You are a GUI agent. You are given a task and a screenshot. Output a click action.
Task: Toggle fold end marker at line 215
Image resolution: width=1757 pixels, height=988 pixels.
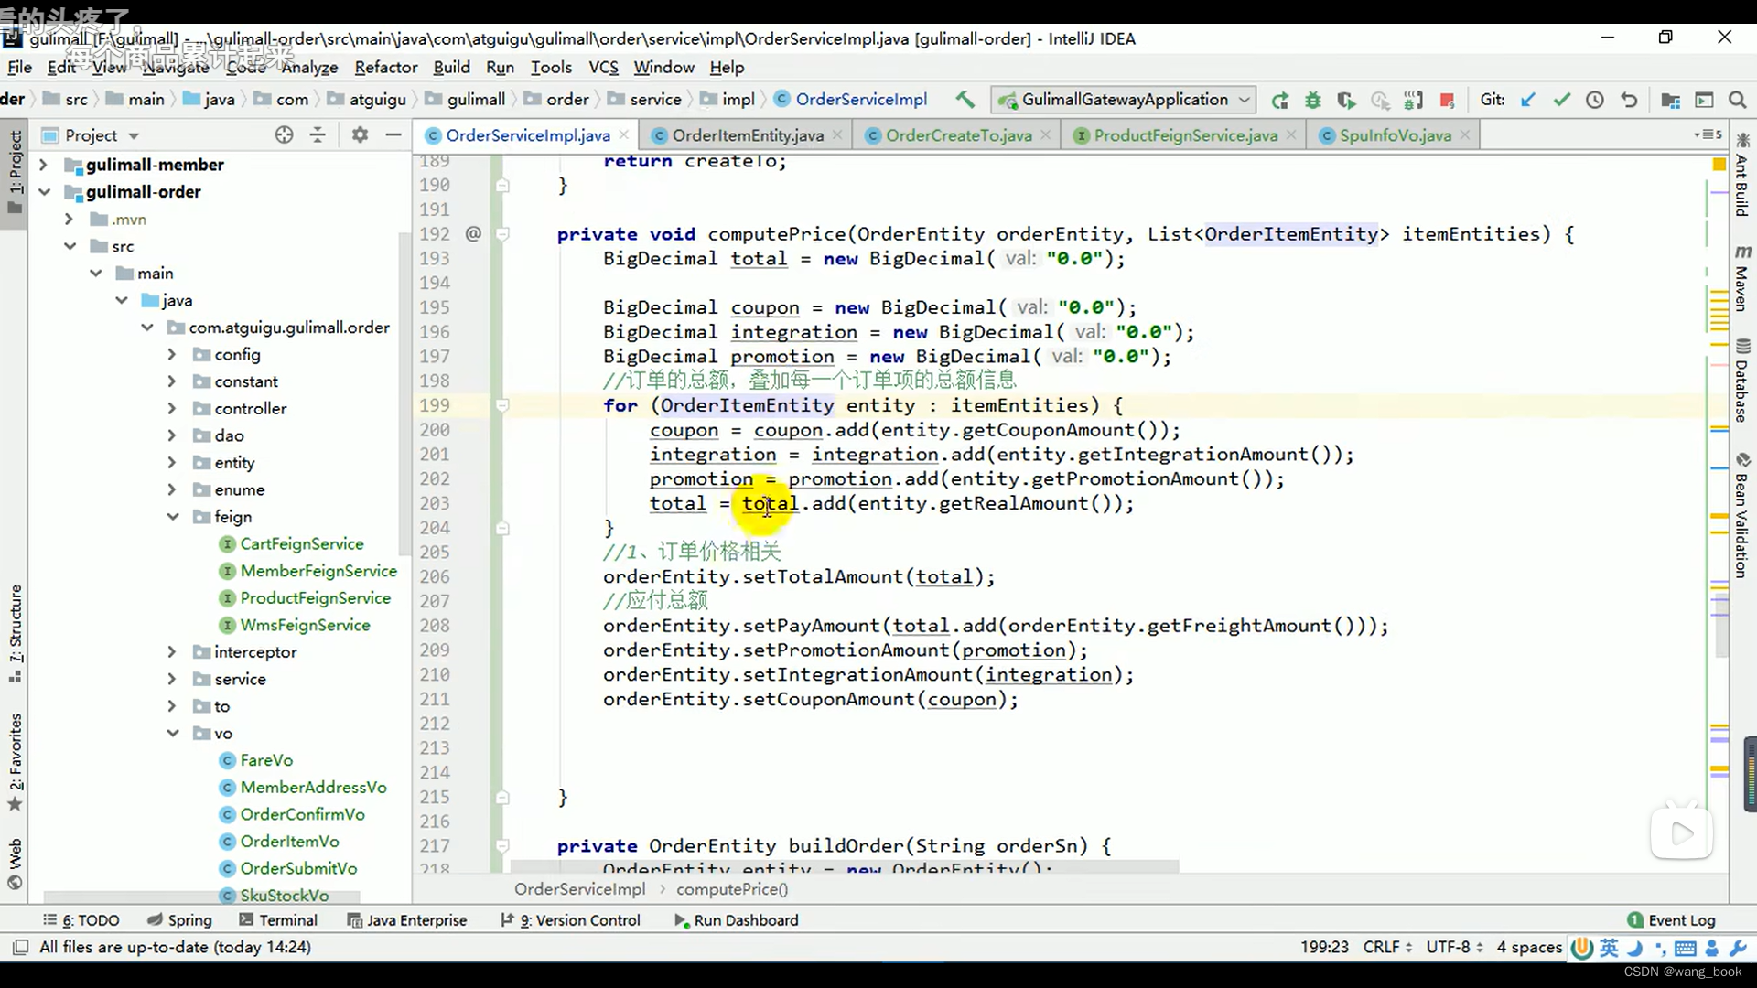502,798
